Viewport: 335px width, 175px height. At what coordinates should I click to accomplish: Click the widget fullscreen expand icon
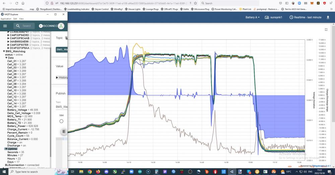point(326,30)
